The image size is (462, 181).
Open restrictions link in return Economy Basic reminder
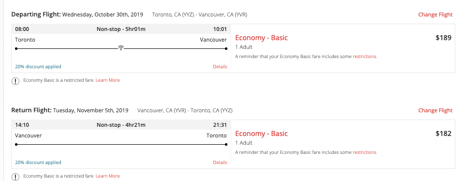pos(364,152)
